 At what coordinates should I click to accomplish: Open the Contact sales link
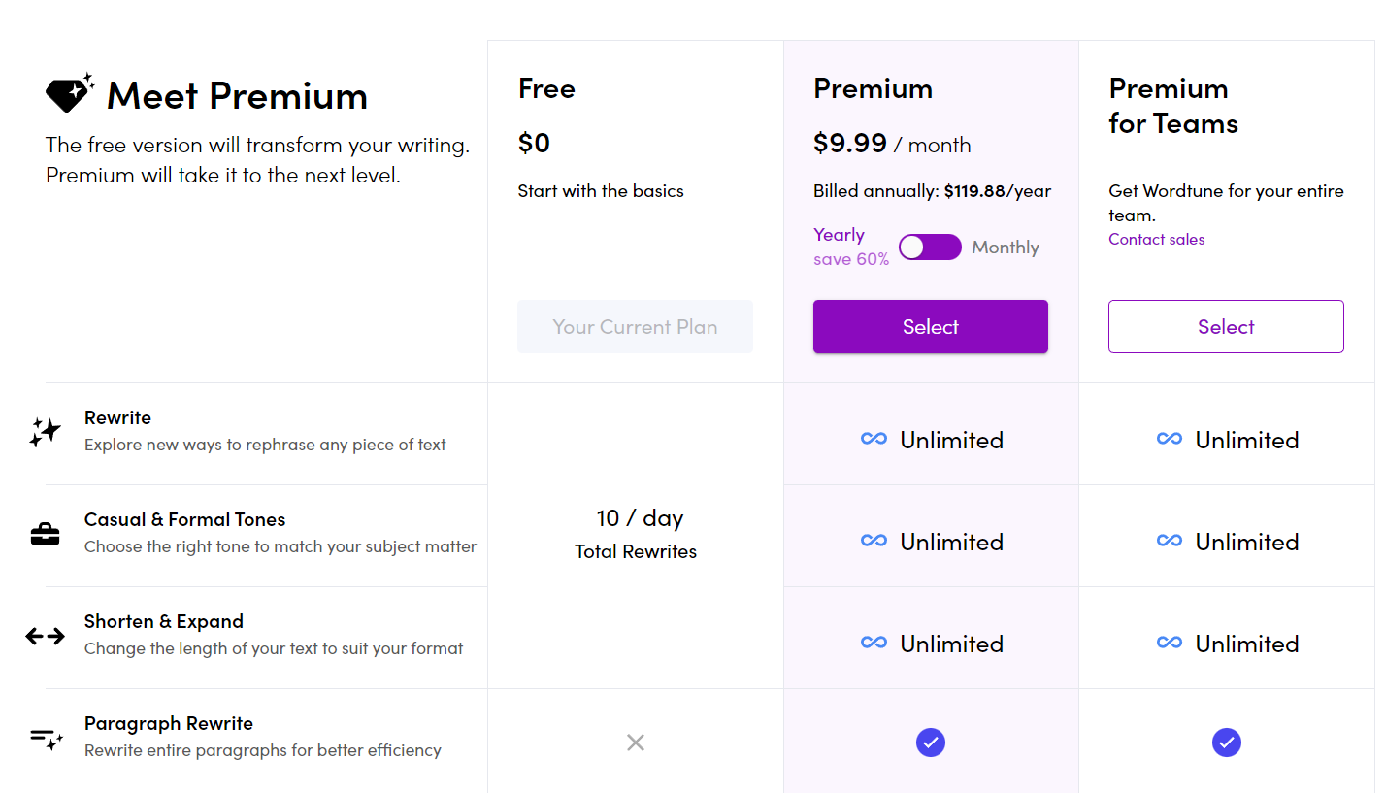(1157, 239)
